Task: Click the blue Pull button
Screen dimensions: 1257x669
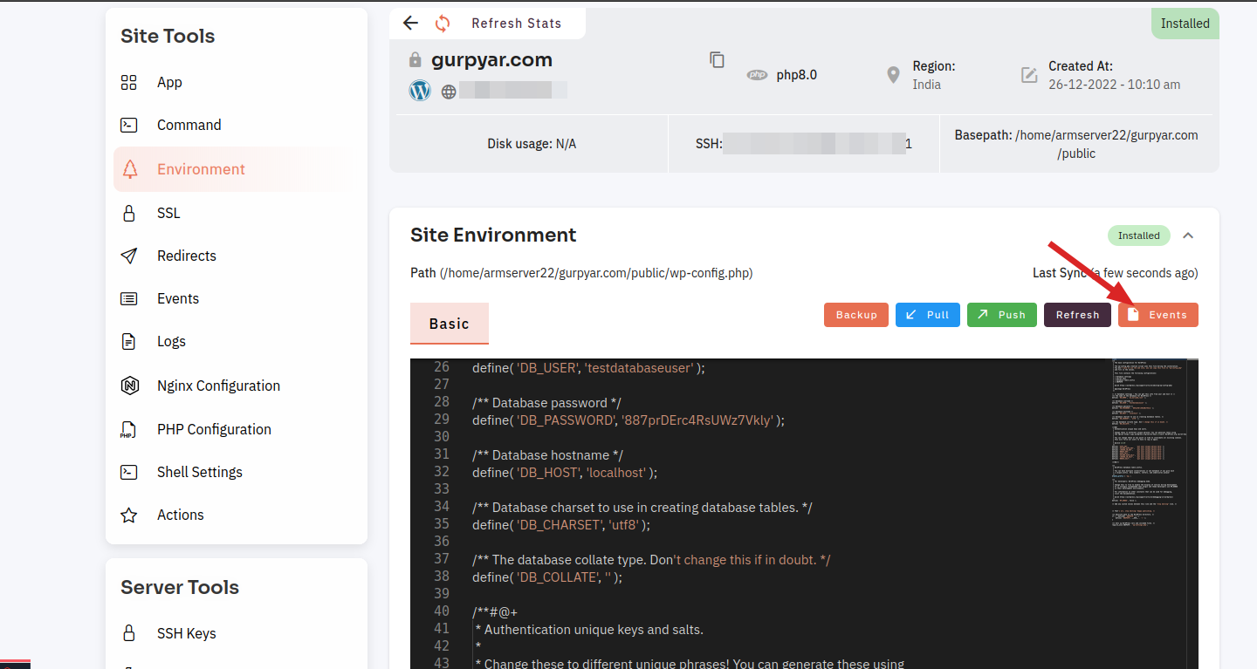Action: click(928, 315)
